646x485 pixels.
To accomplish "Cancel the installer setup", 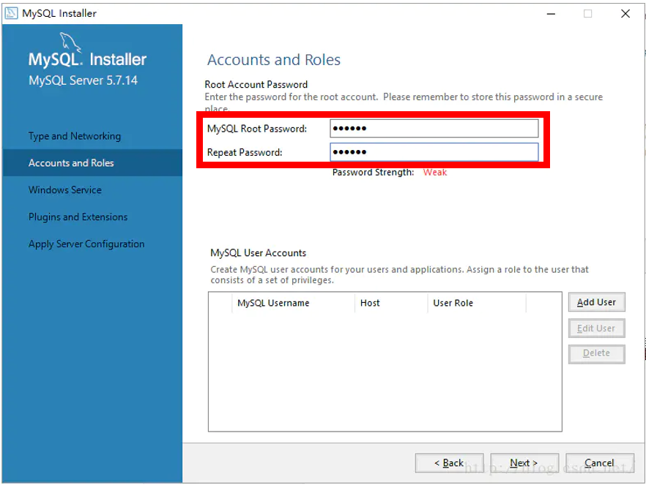I will tap(599, 463).
